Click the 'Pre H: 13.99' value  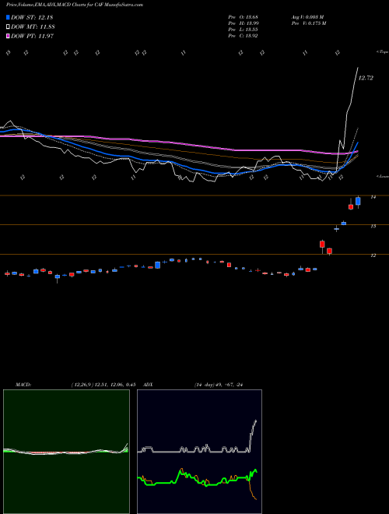[x=244, y=23]
